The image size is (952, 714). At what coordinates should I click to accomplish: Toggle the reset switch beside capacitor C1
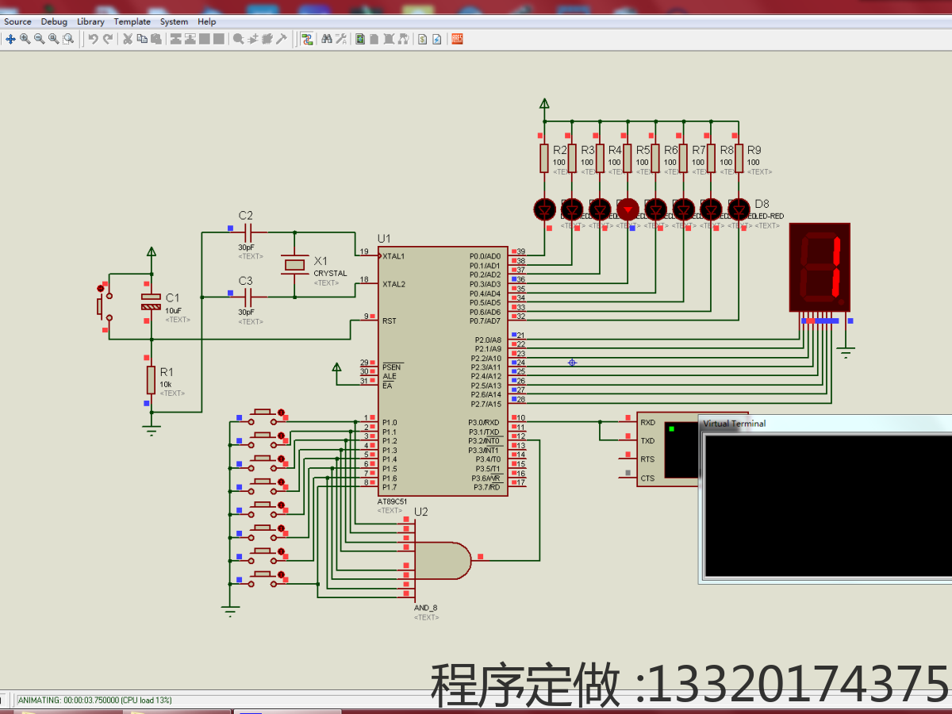pyautogui.click(x=102, y=306)
